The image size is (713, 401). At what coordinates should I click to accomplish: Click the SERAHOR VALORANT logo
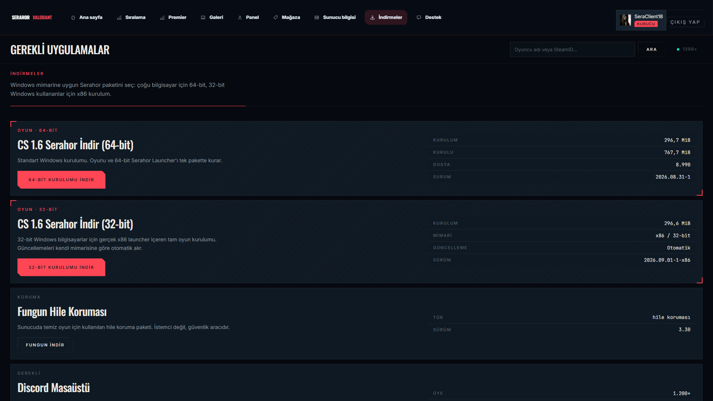(32, 17)
